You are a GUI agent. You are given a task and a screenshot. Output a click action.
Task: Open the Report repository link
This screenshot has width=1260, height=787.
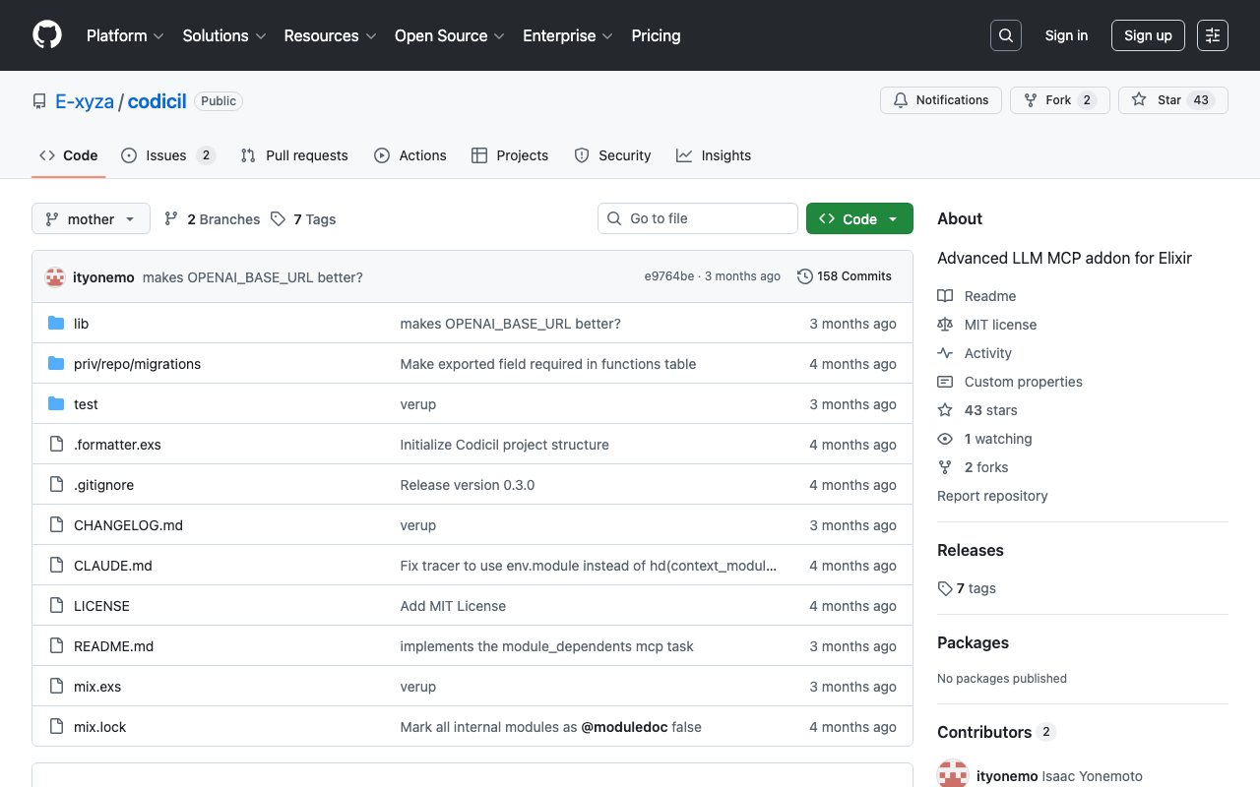(992, 496)
